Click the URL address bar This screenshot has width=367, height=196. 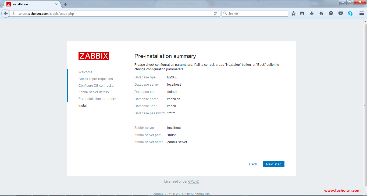tap(113, 13)
